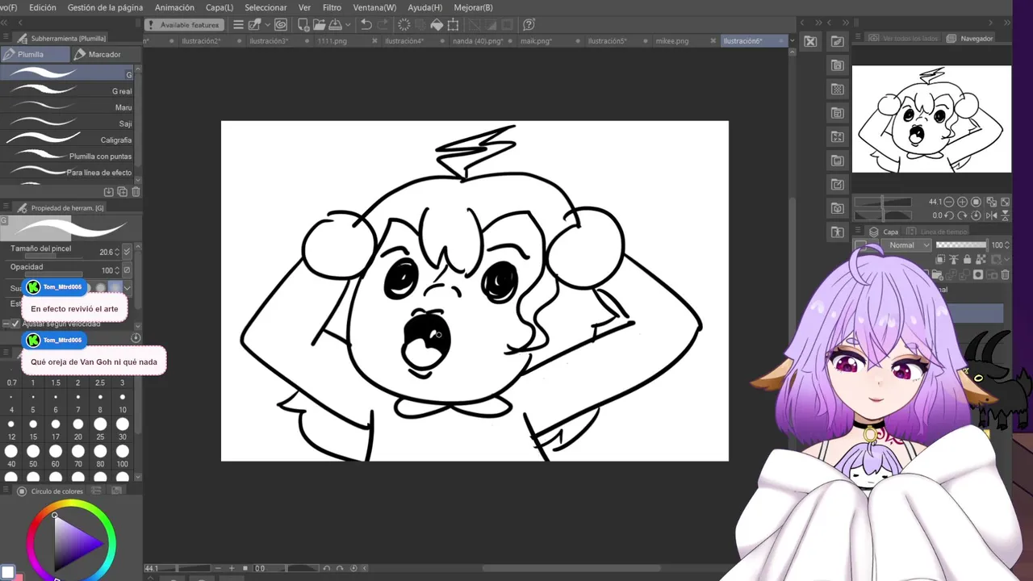This screenshot has width=1033, height=581.
Task: Click the Open file folder icon
Action: coord(319,25)
